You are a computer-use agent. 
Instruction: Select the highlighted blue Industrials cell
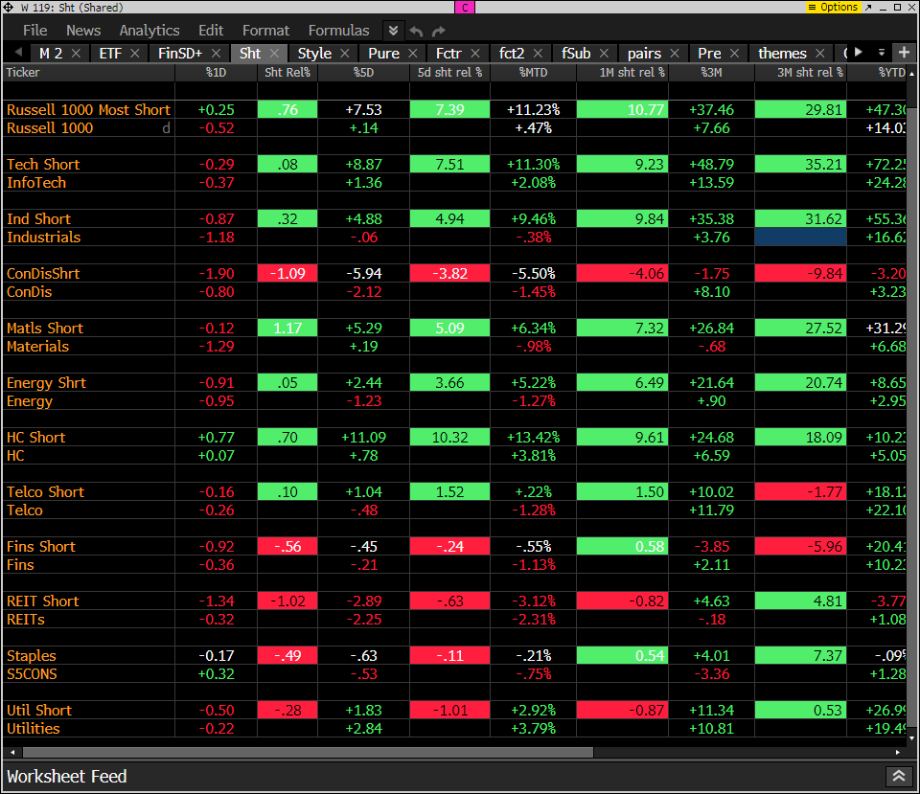tap(800, 238)
